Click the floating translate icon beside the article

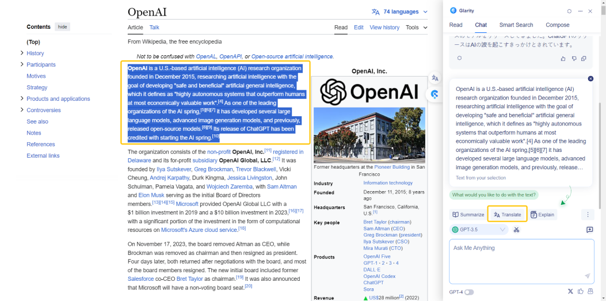tap(435, 78)
